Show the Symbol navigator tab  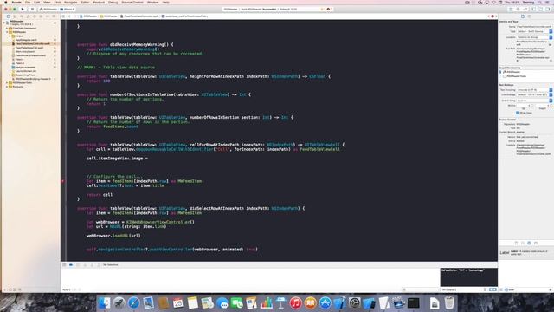tap(15, 16)
